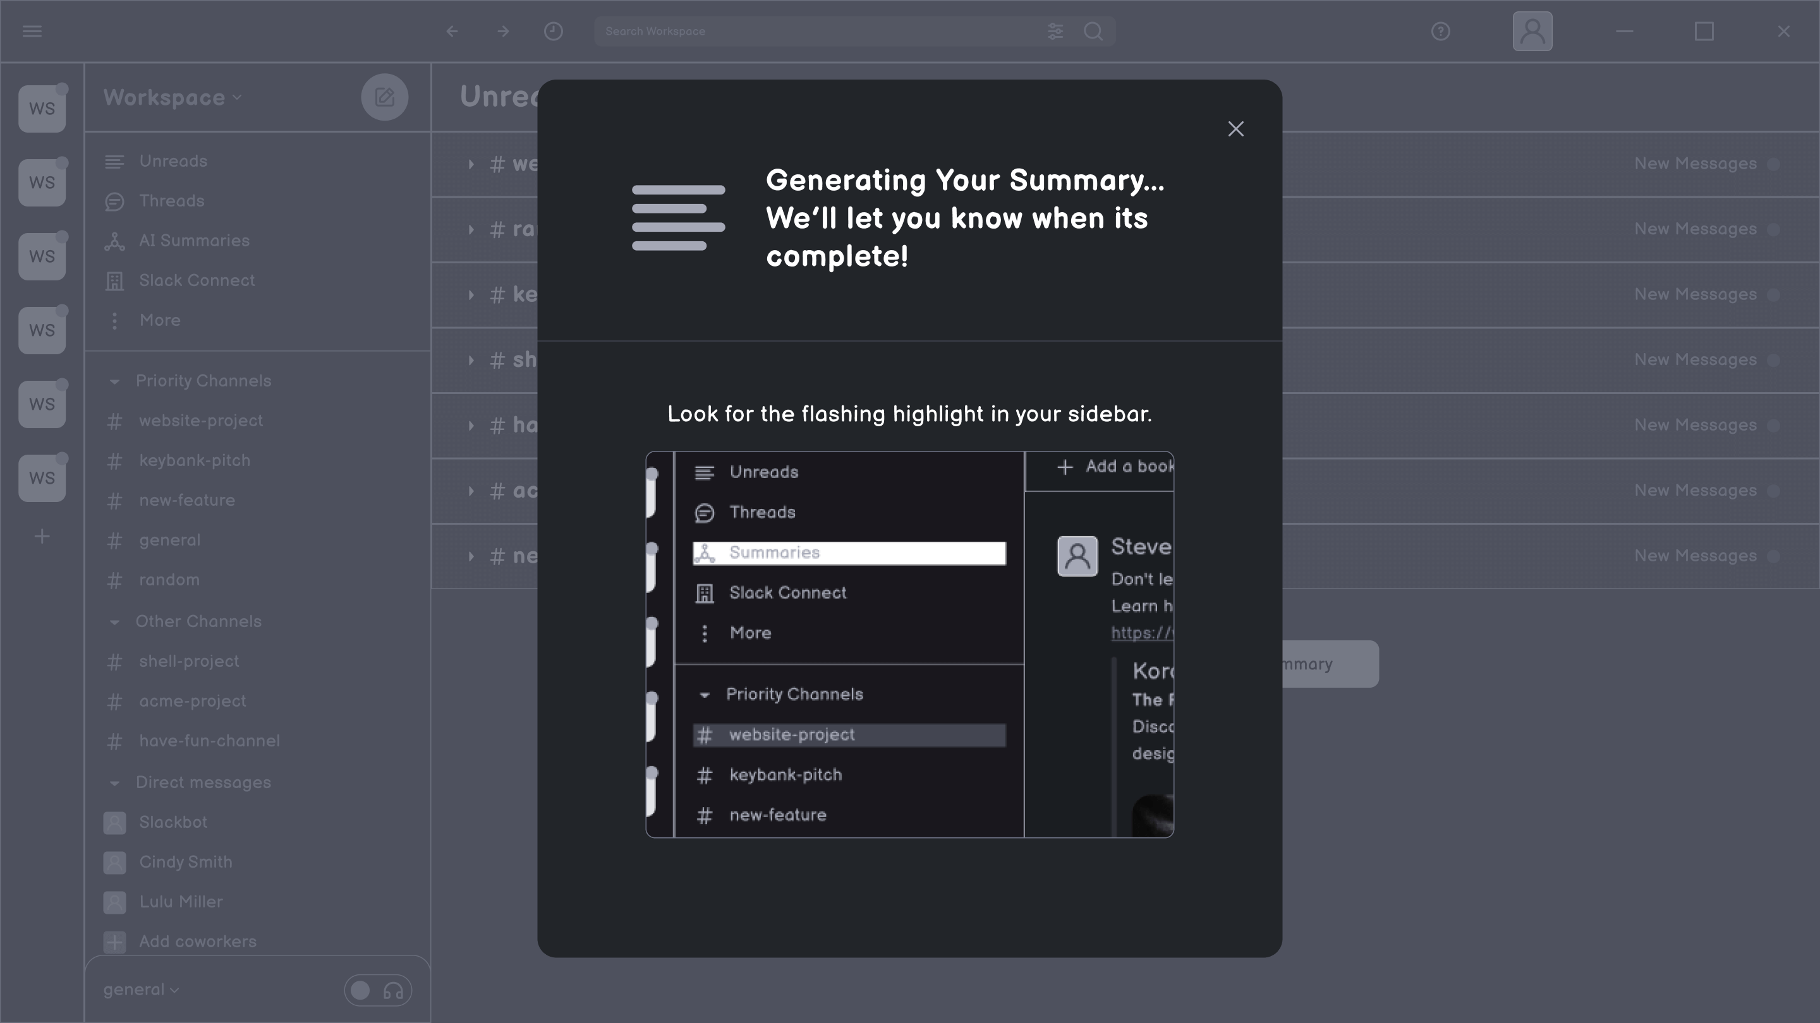The height and width of the screenshot is (1023, 1820).
Task: Collapse the Other Channels section
Action: 114,622
